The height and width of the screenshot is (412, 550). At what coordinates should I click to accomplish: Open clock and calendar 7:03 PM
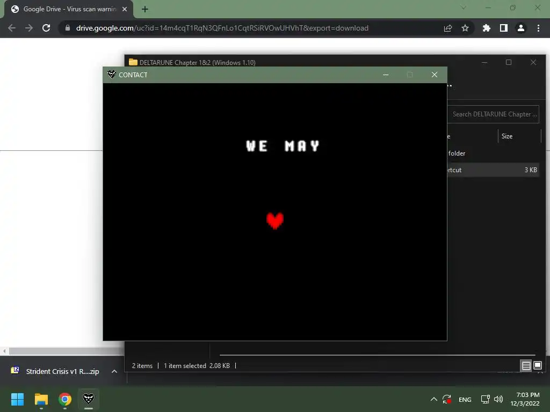[525, 399]
